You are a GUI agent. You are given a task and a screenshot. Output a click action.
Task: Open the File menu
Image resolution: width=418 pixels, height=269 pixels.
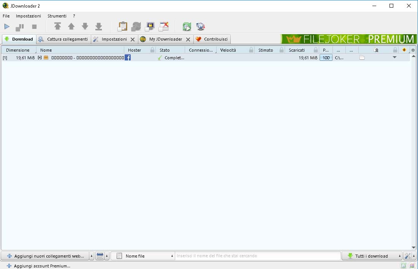pyautogui.click(x=6, y=16)
